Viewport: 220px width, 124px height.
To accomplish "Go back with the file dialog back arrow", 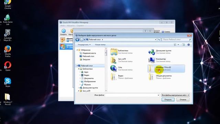I will 77,40.
